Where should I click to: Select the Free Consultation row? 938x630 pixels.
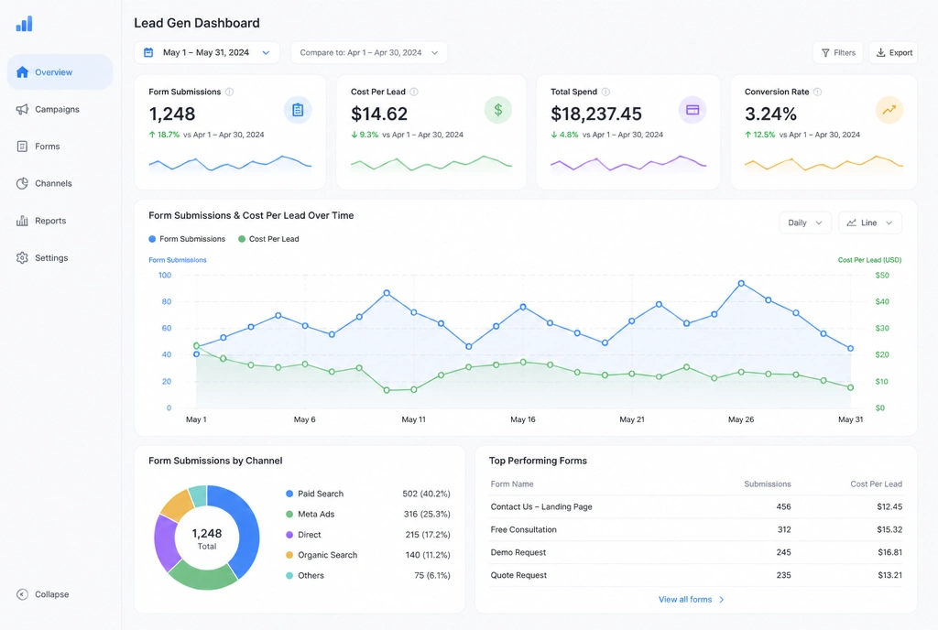click(696, 529)
